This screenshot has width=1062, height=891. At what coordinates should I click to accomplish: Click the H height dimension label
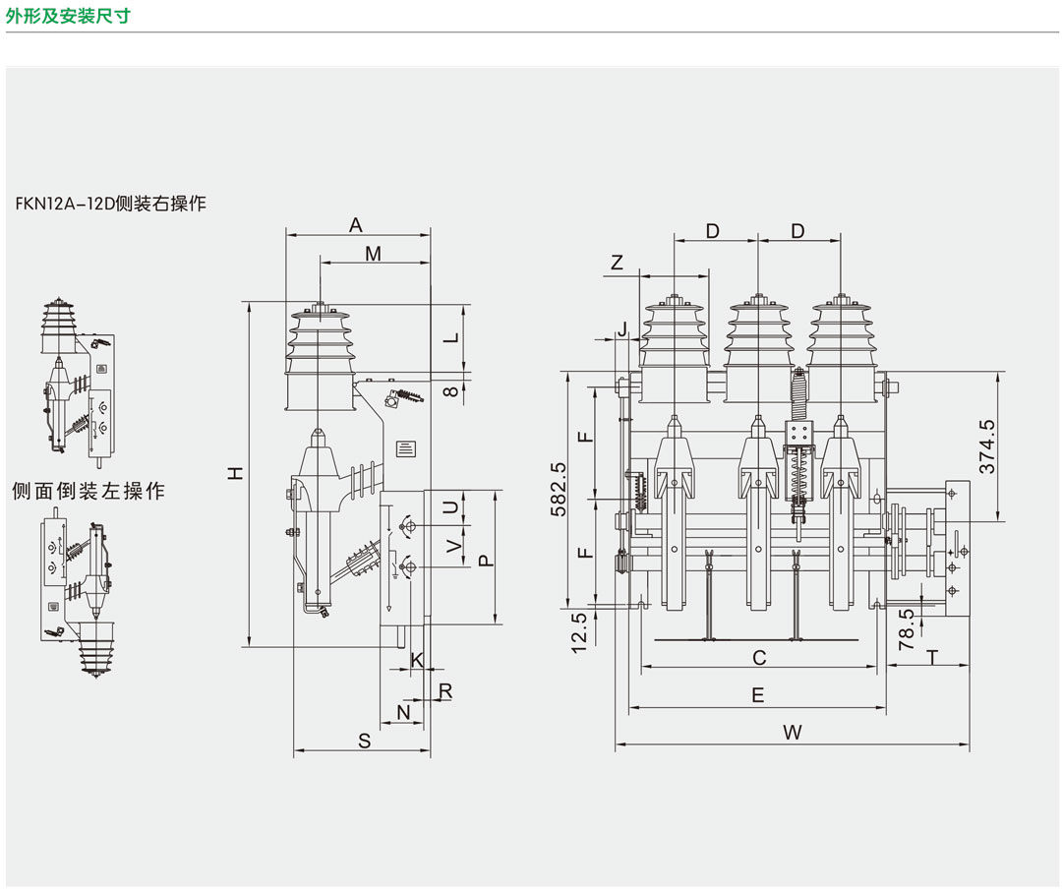(x=235, y=473)
